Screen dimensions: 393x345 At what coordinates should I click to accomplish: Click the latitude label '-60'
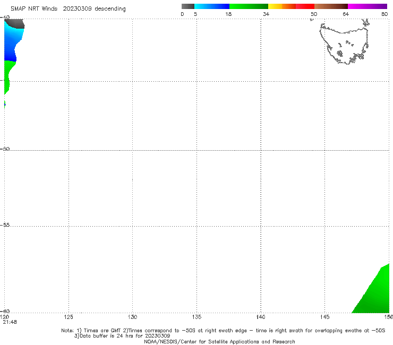click(5, 311)
